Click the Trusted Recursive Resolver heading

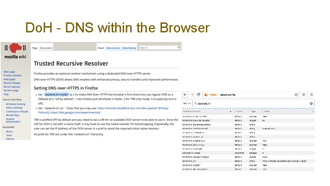(71, 63)
